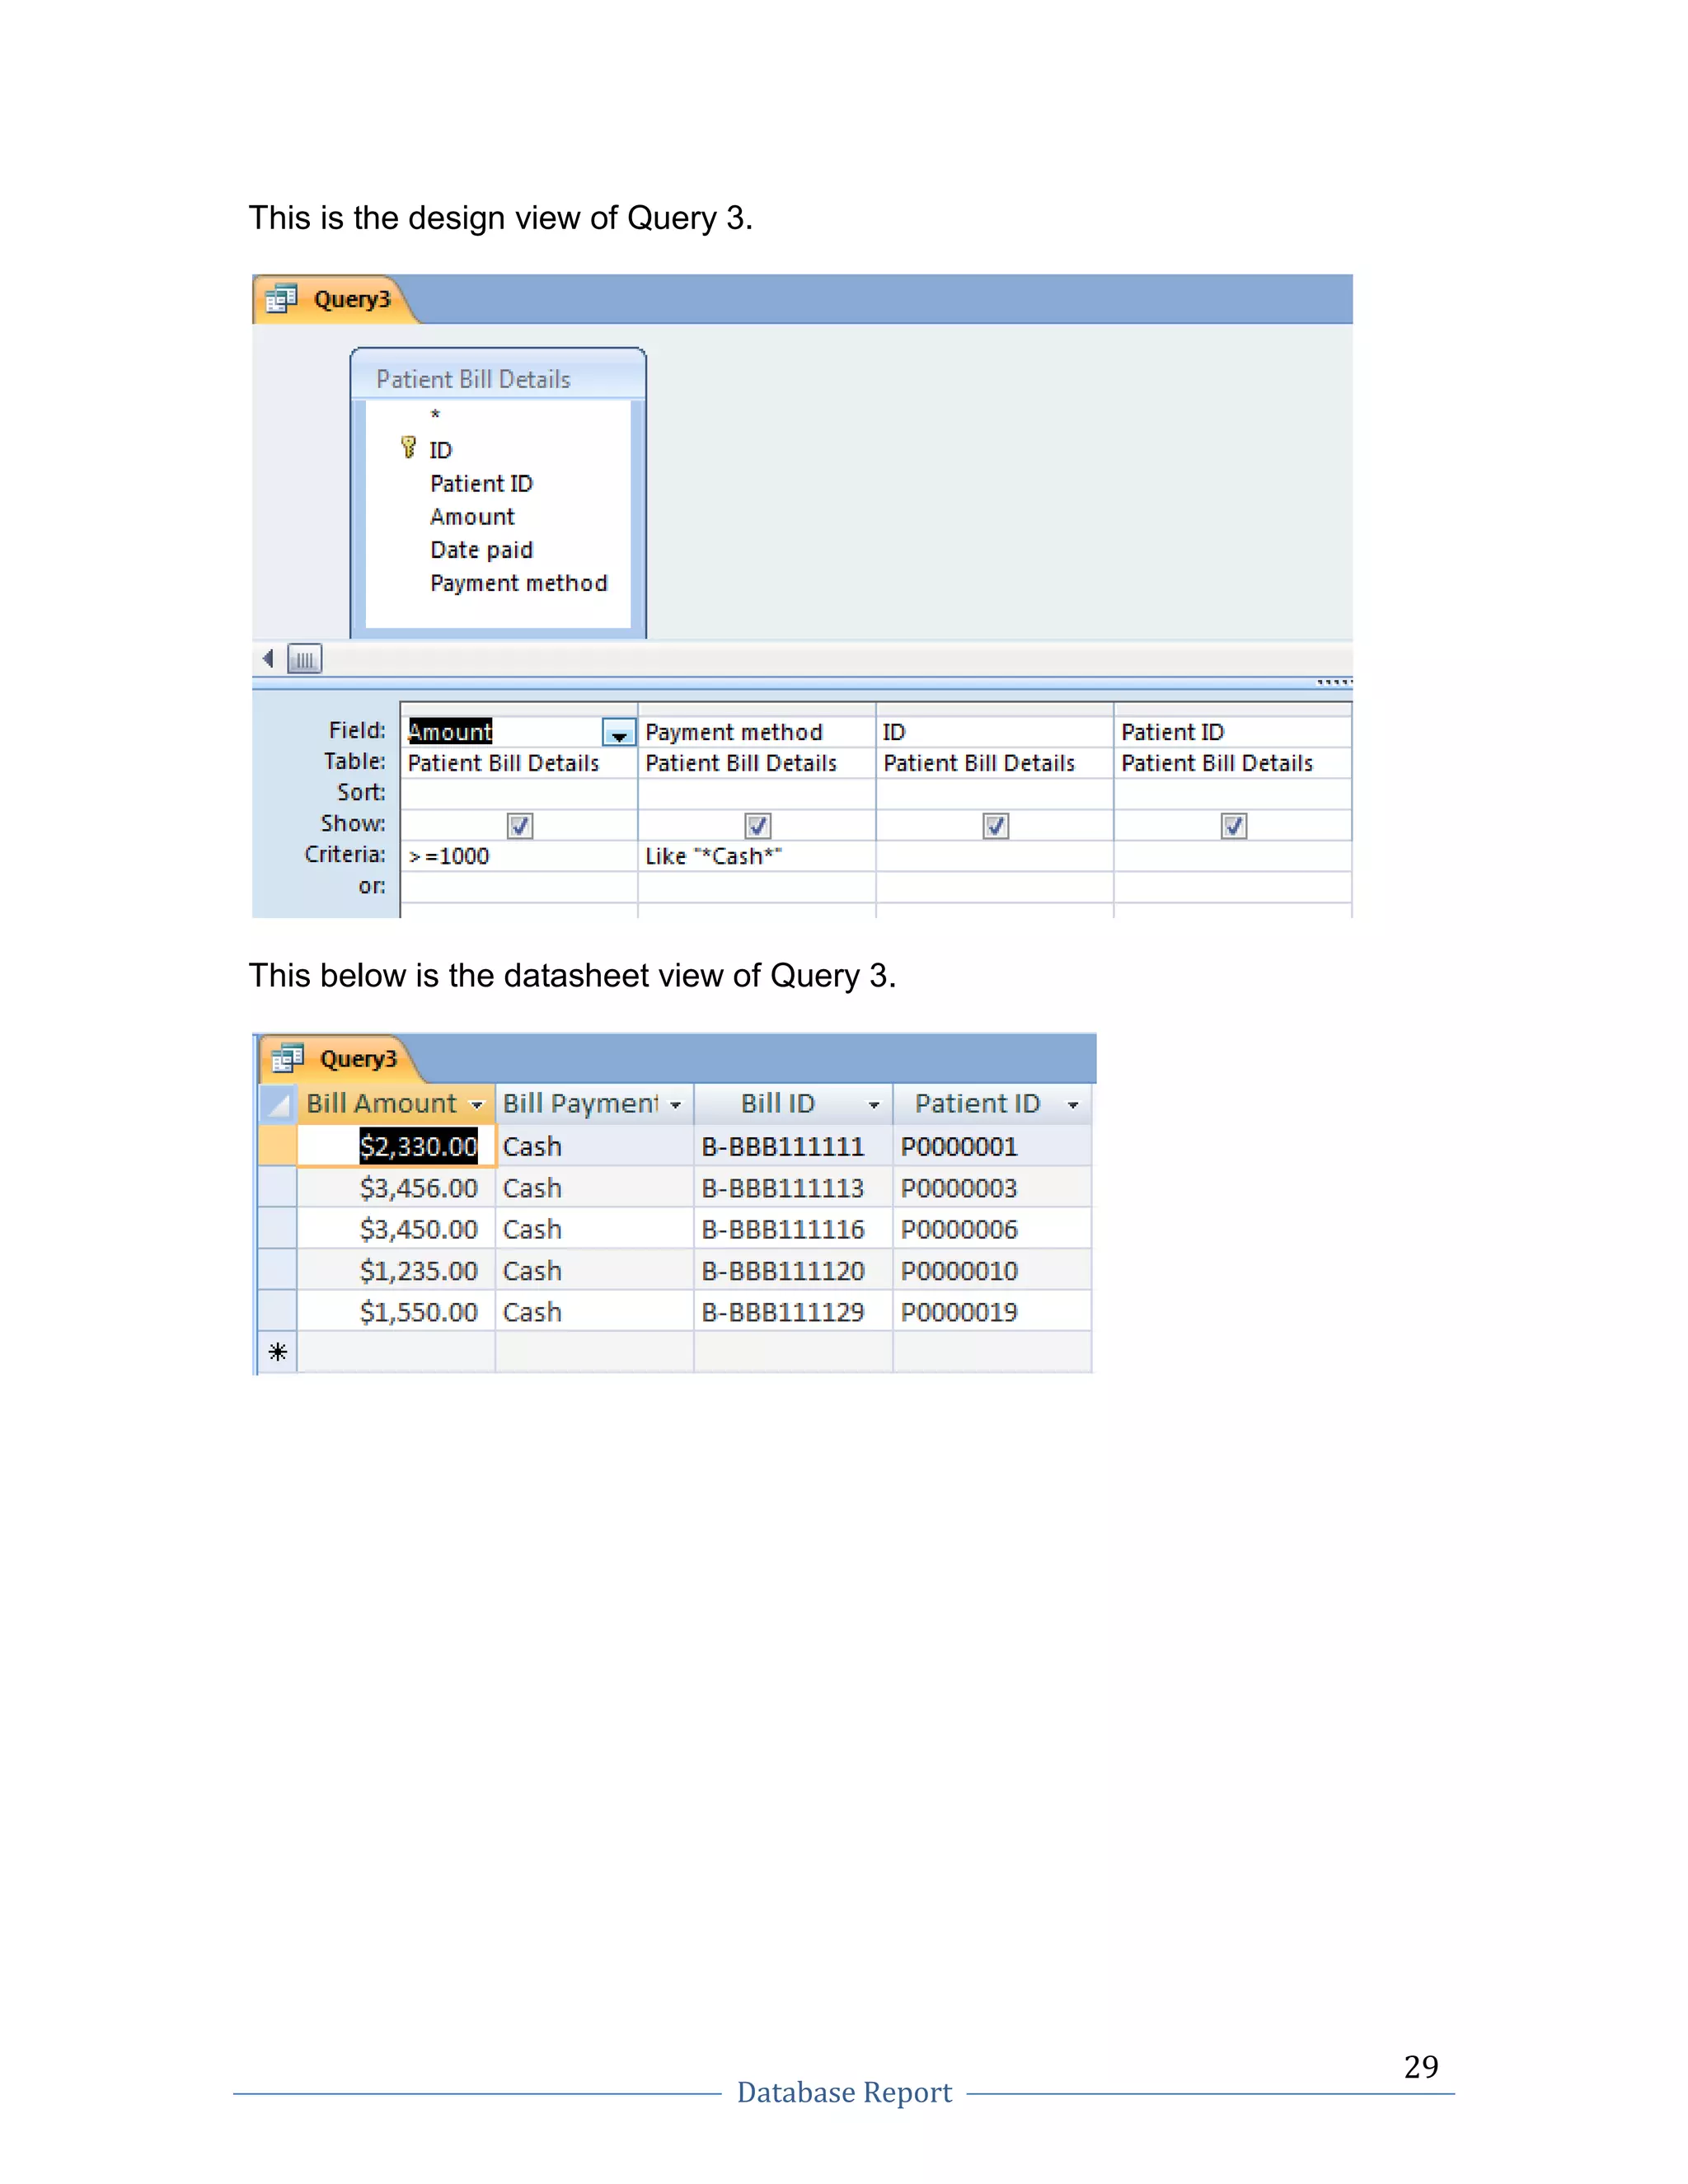Click the $2,330.00 cell
1688x2184 pixels.
click(x=396, y=1146)
